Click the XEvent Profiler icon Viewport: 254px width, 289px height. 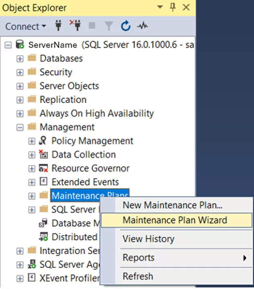[x=32, y=277]
